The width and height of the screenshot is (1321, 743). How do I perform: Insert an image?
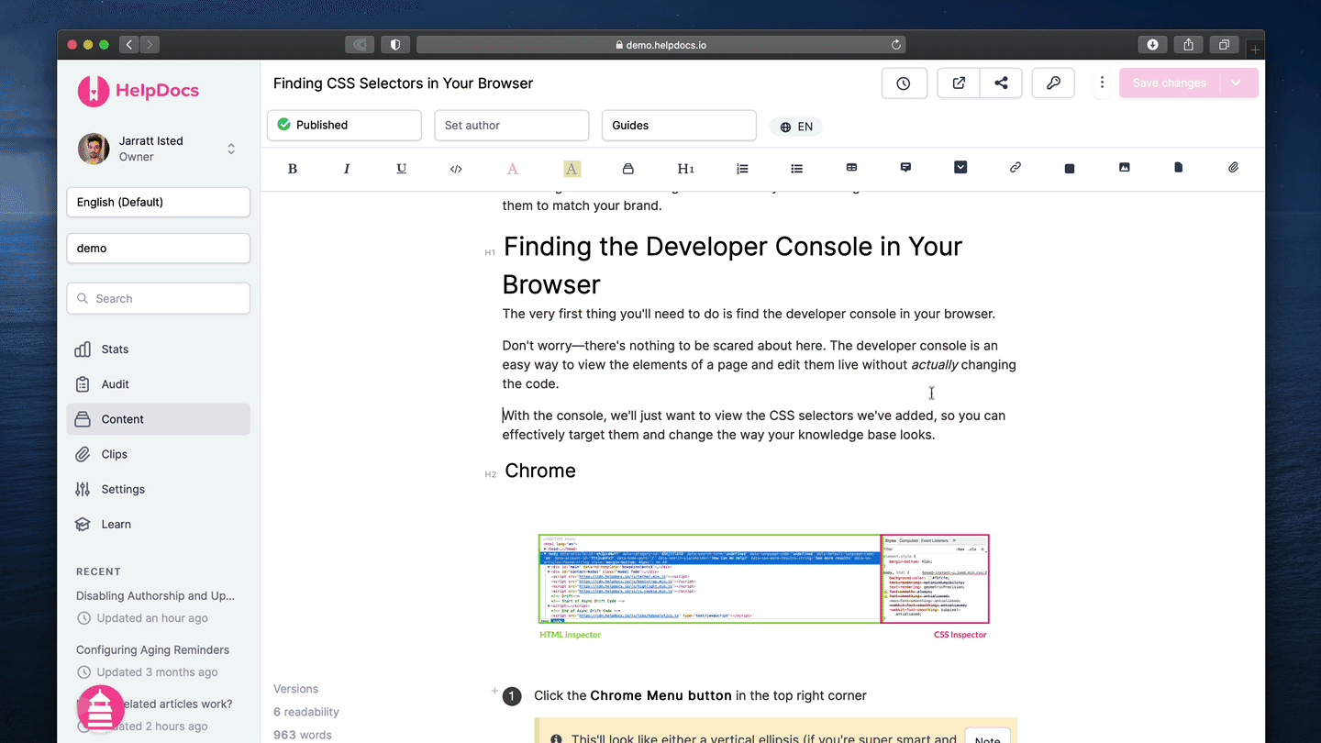pos(1124,168)
